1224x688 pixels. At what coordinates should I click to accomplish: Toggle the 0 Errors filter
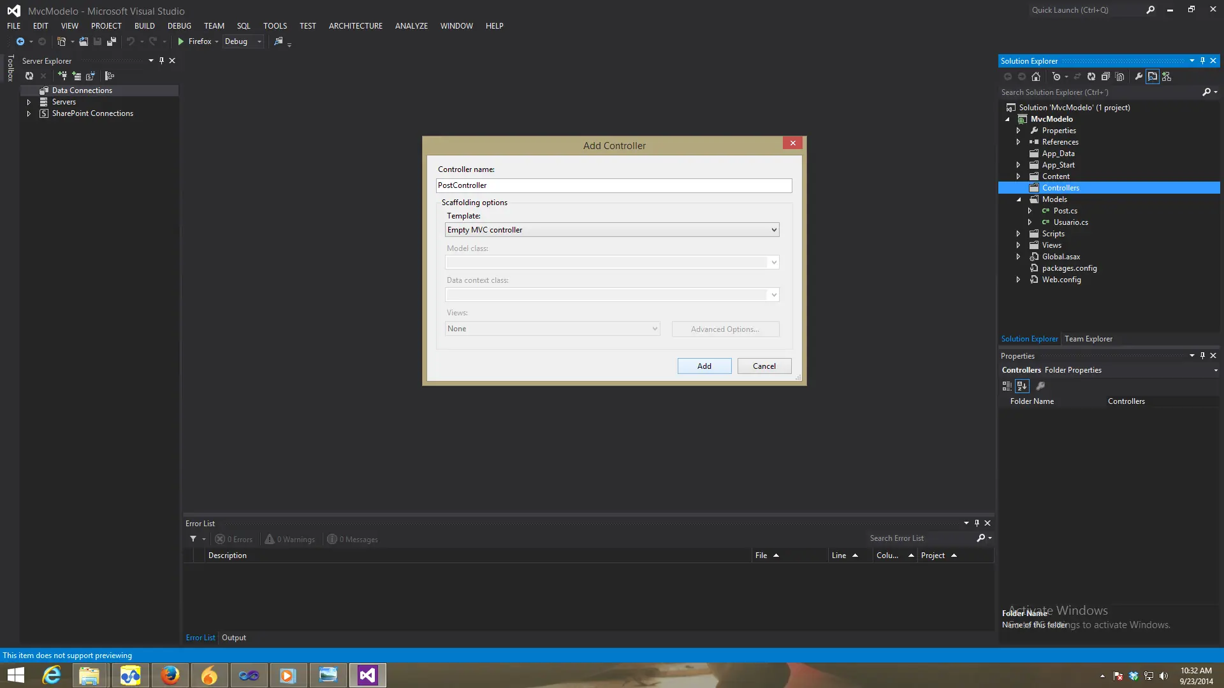point(234,540)
